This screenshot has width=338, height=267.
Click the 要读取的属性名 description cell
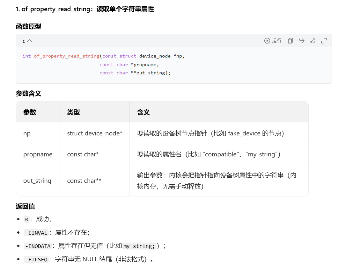(x=219, y=154)
